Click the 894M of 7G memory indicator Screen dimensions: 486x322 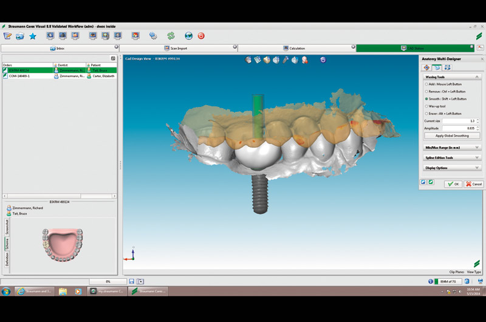[448, 281]
